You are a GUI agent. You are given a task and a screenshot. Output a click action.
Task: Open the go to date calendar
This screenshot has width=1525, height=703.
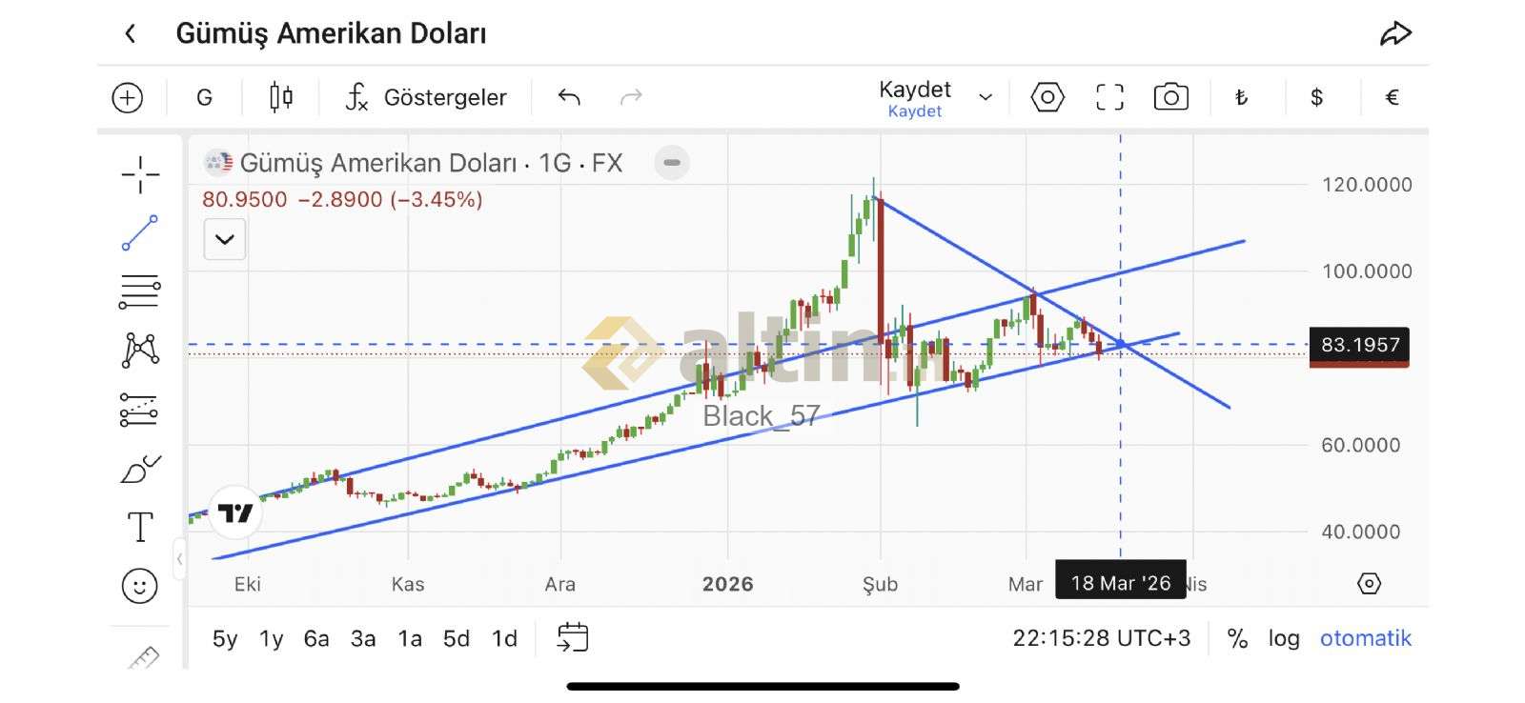point(573,637)
